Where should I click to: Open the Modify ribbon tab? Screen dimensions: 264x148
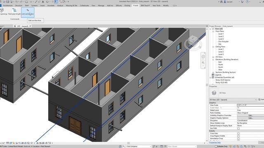pos(166,5)
